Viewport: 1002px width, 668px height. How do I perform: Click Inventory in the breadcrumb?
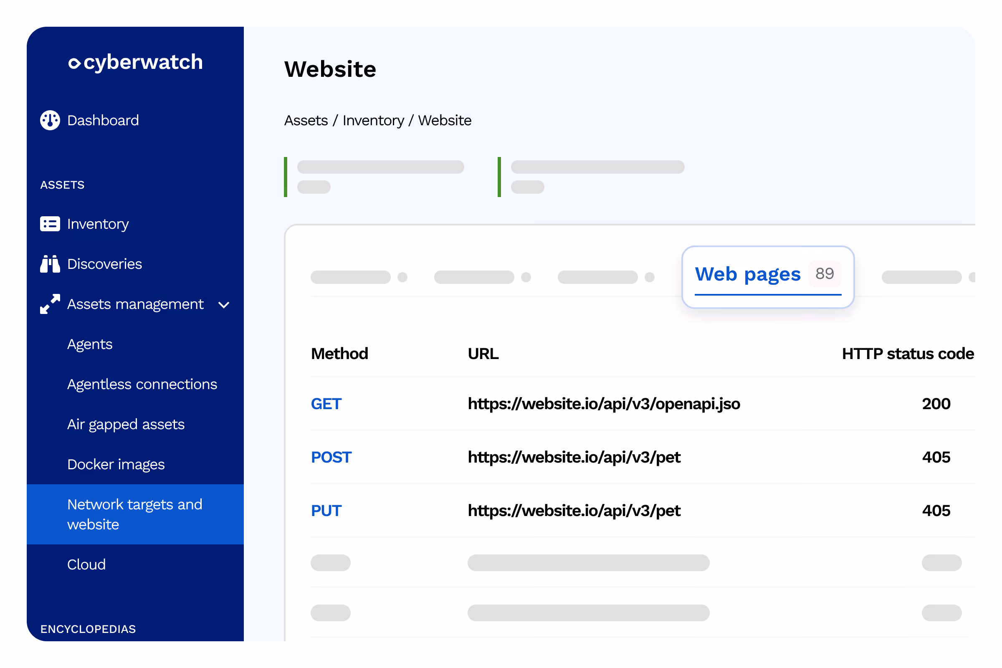point(373,121)
